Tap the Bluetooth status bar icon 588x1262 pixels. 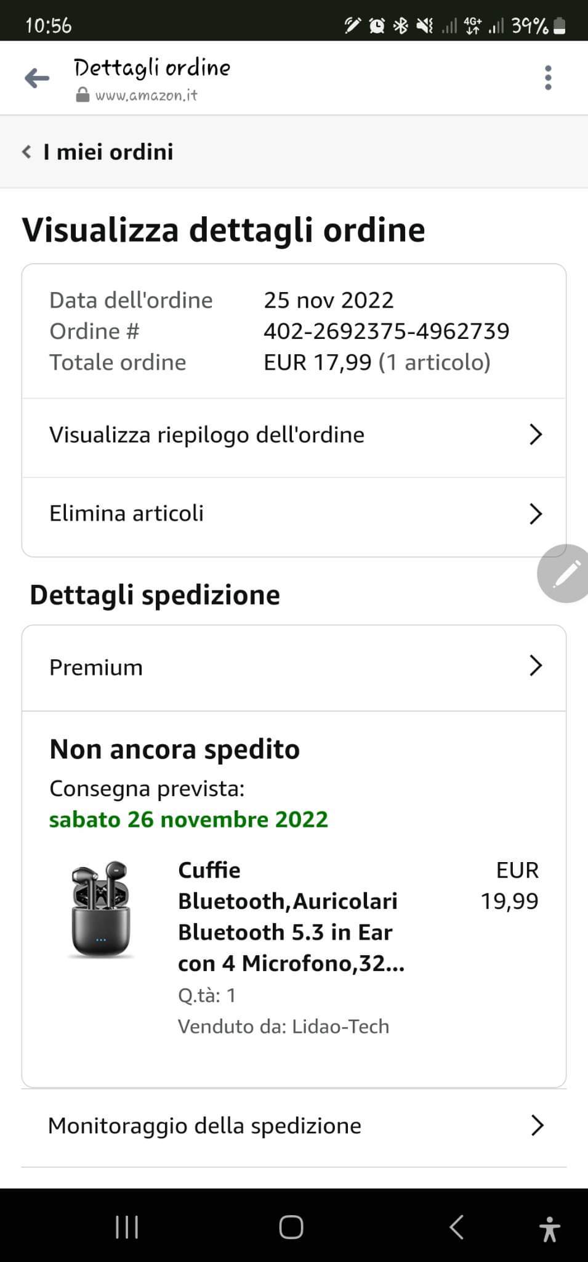click(x=401, y=26)
